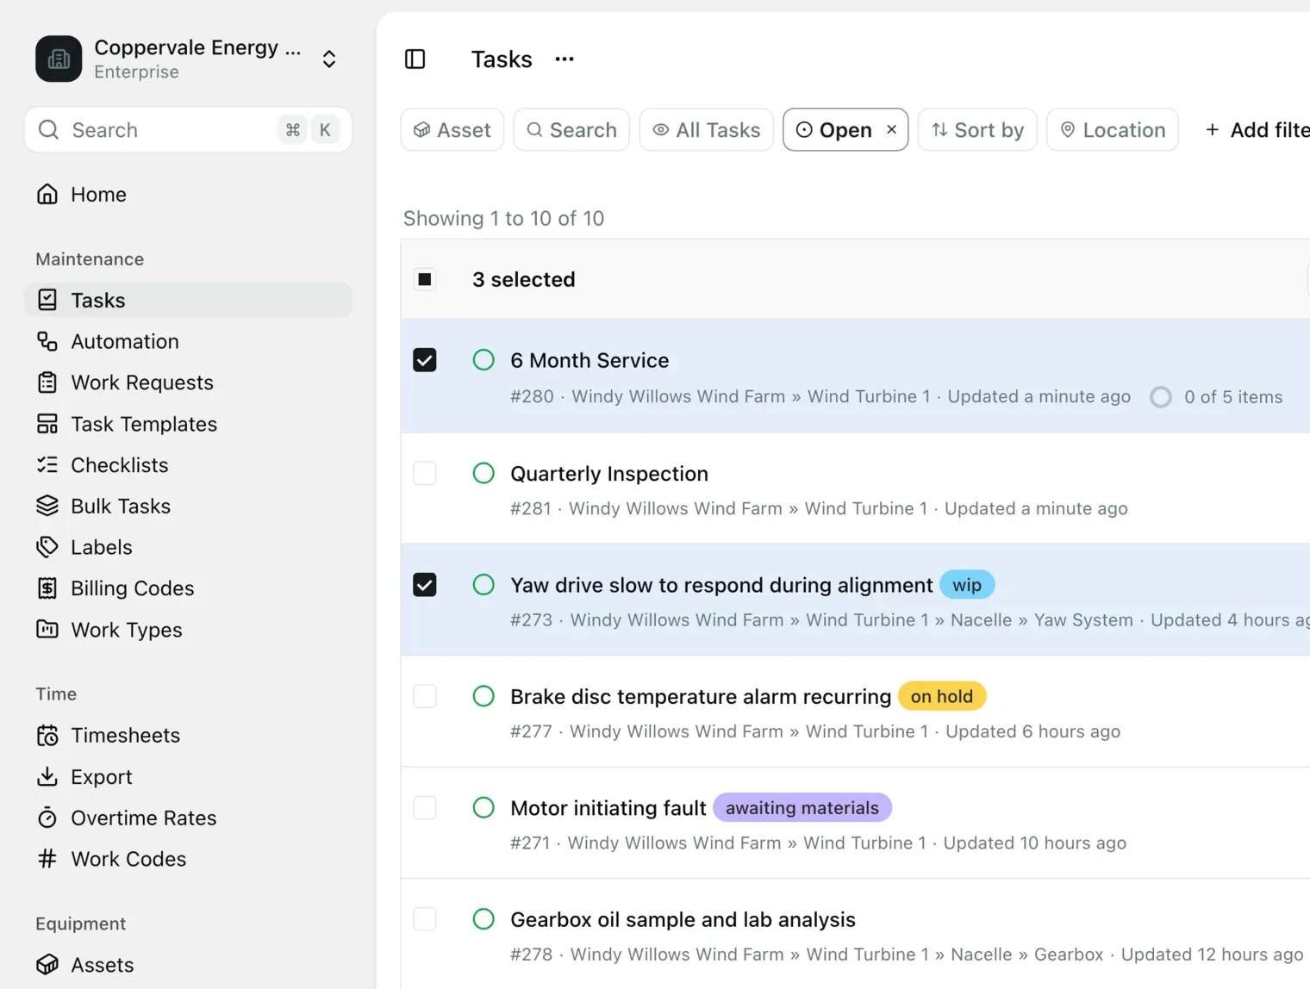The height and width of the screenshot is (989, 1310).
Task: Click status circle of 6 Month Service
Action: click(483, 360)
